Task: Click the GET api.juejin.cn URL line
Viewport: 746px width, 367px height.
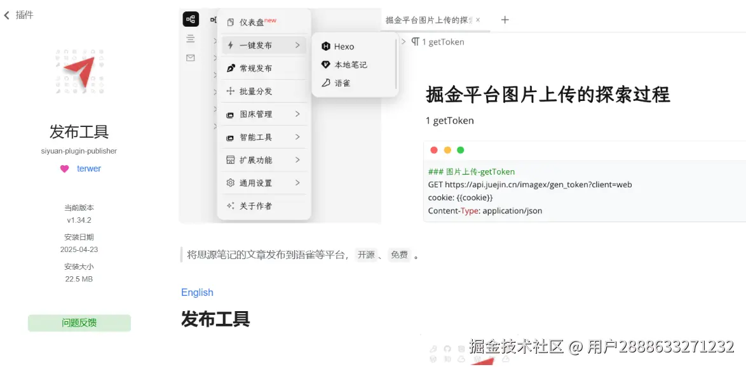Action: [x=530, y=185]
